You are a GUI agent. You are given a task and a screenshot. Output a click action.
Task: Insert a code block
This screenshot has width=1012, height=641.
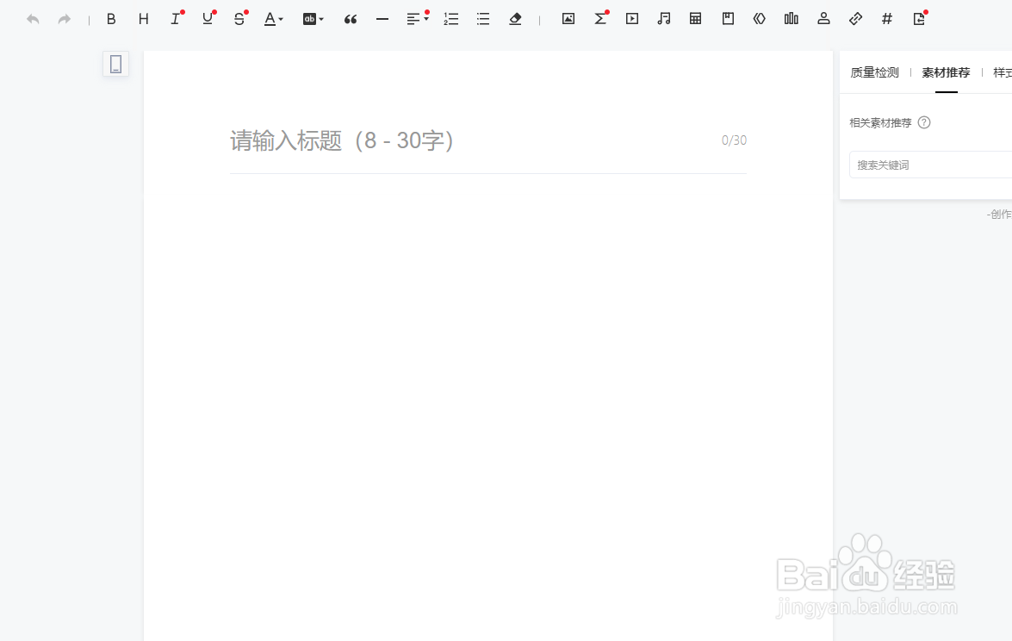[x=759, y=18]
